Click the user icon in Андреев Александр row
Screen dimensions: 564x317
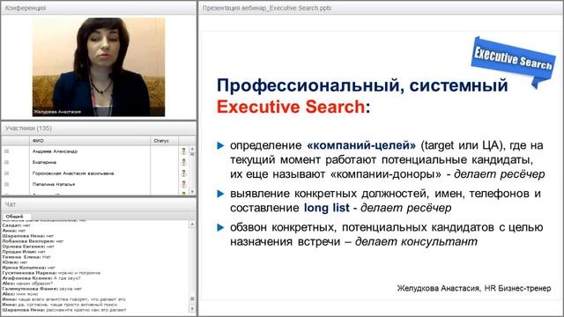pos(184,151)
